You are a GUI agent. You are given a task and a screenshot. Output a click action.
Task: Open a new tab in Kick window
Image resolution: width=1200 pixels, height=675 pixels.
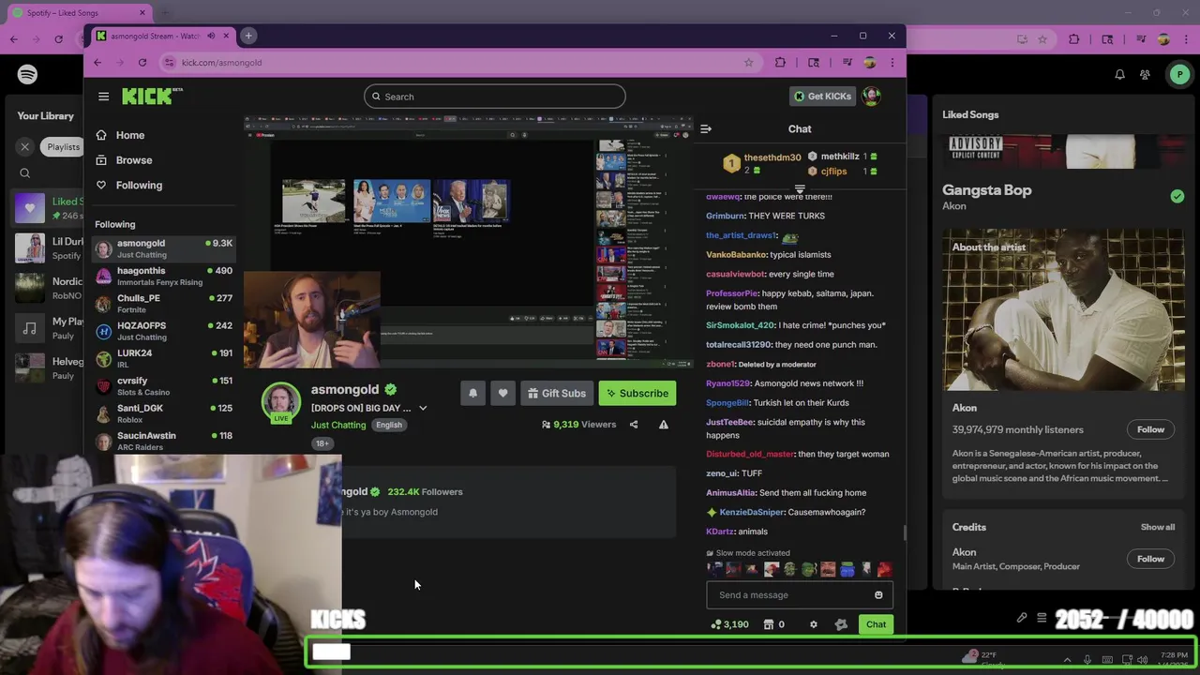tap(248, 36)
